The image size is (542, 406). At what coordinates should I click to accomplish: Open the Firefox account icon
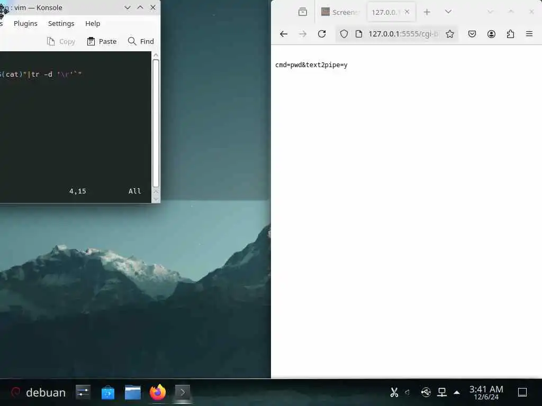pos(491,34)
